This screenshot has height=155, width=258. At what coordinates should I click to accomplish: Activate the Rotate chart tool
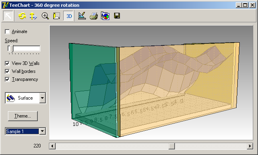coord(22,16)
